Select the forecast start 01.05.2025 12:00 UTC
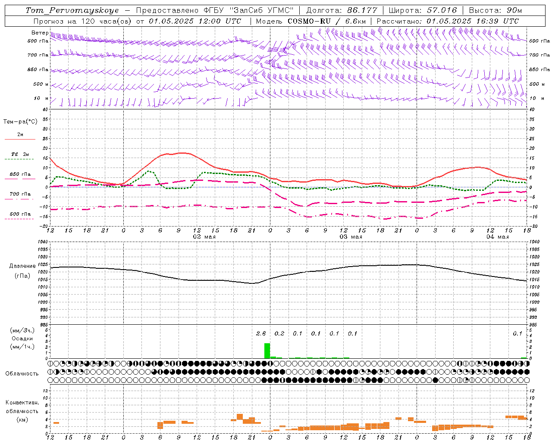 click(x=195, y=21)
